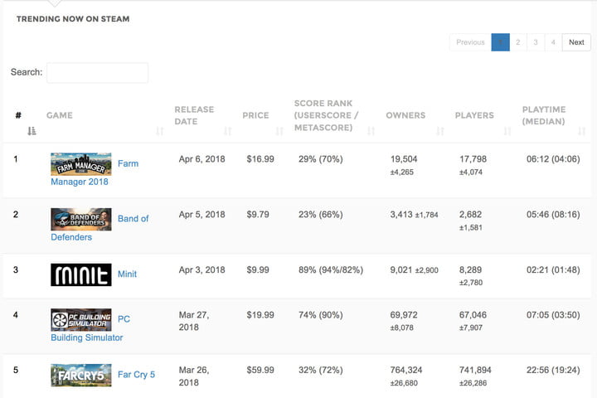Select pagination page 1
597x398 pixels.
click(500, 42)
